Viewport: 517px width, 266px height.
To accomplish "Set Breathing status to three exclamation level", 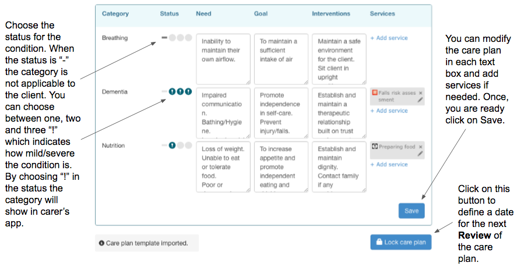I will tap(188, 38).
